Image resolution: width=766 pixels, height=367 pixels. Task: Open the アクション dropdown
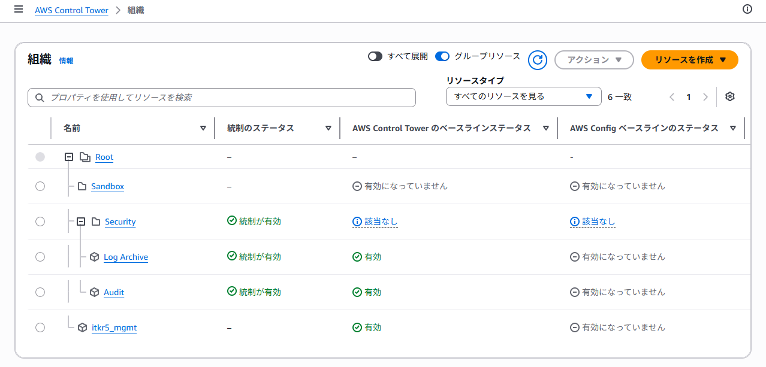594,60
